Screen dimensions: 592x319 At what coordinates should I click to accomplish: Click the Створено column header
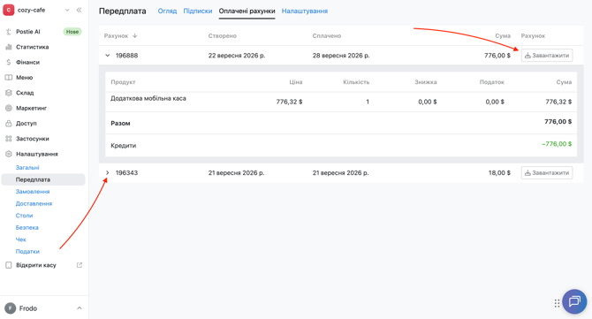[x=223, y=36]
